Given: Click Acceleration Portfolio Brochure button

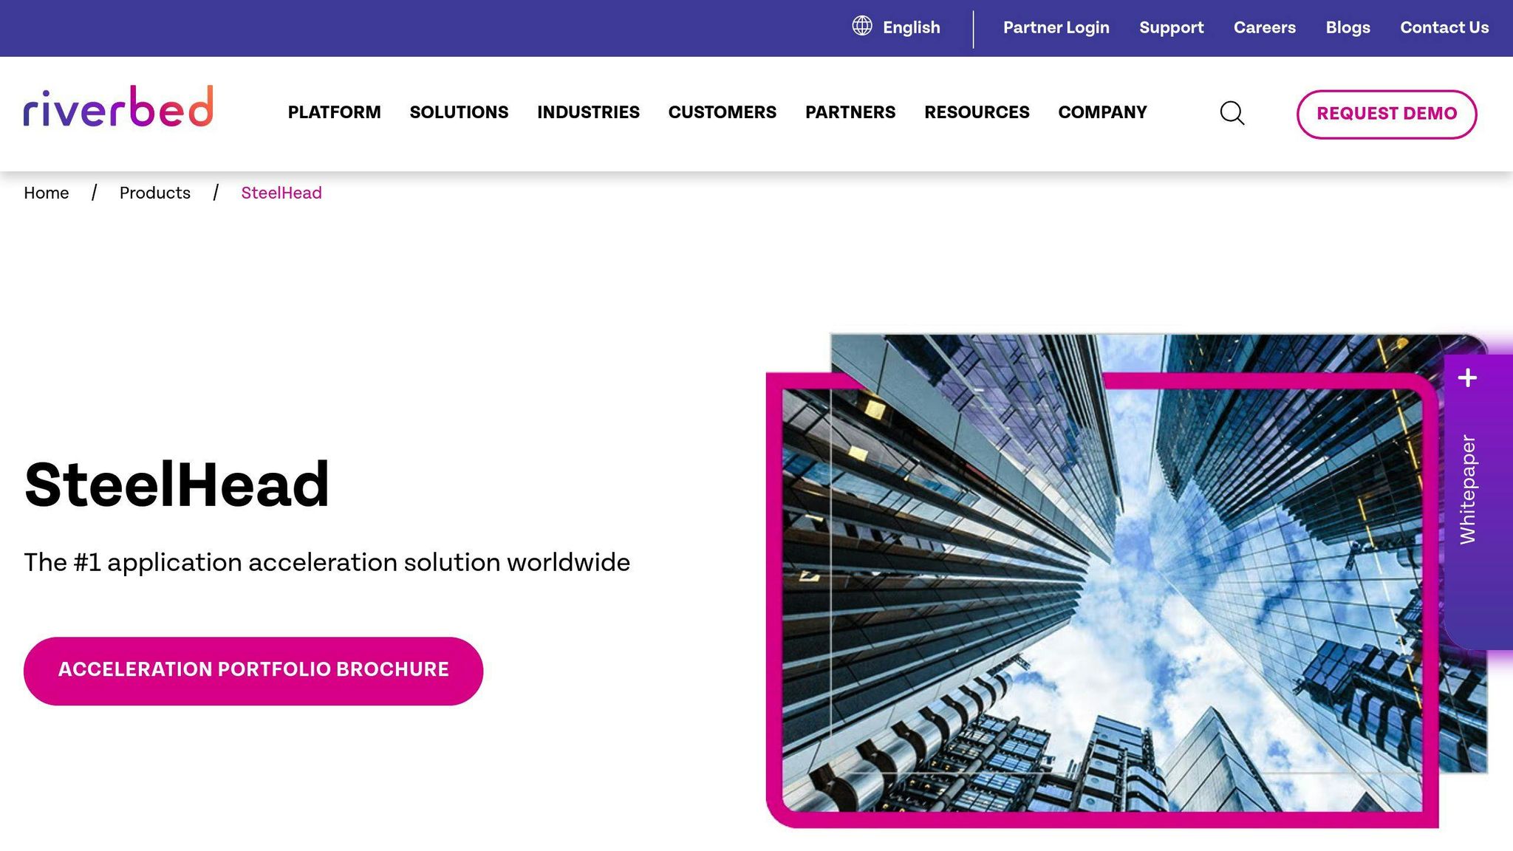Looking at the screenshot, I should pos(253,670).
